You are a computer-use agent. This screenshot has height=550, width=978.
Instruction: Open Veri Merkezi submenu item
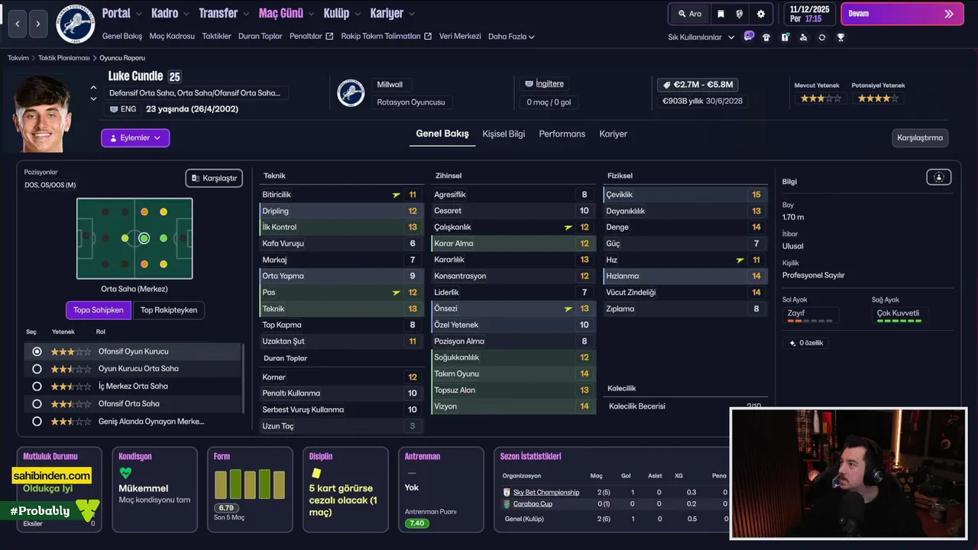coord(460,36)
